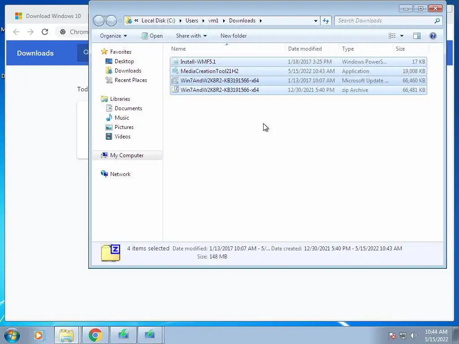Click the zip folder icon in details pane
Screen dimensions: 459x344
[111, 253]
